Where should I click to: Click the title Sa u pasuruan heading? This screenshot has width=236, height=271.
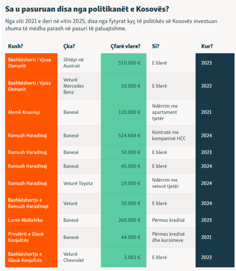pos(87,9)
